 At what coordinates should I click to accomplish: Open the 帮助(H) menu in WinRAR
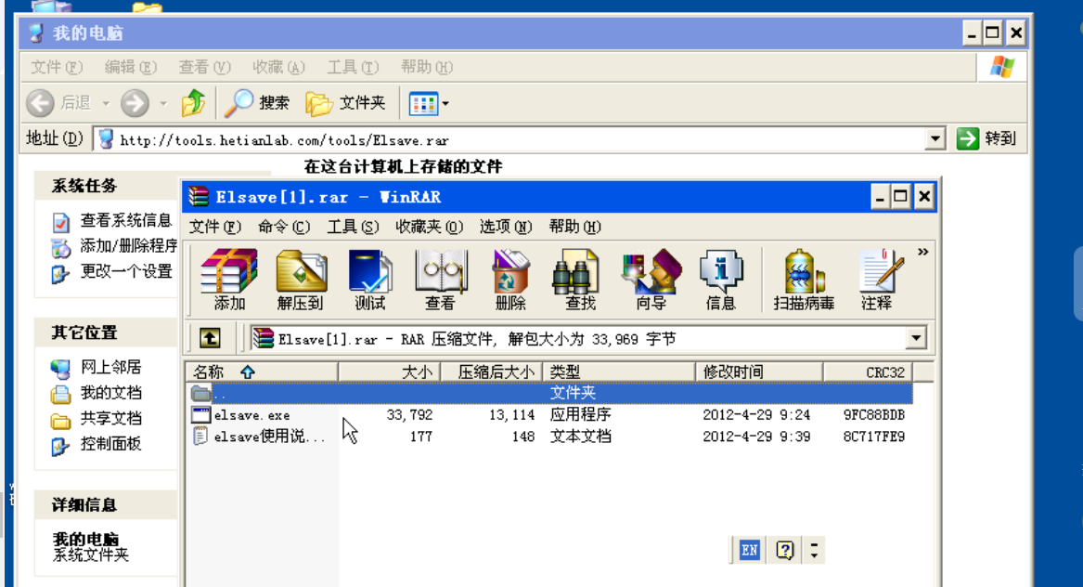click(574, 227)
